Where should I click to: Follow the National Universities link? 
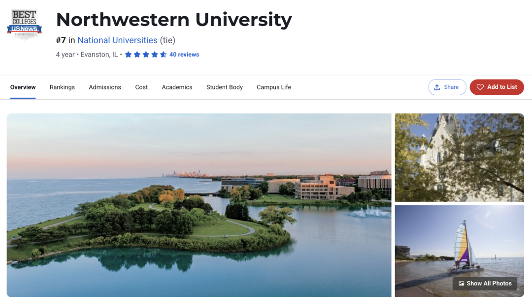coord(117,40)
